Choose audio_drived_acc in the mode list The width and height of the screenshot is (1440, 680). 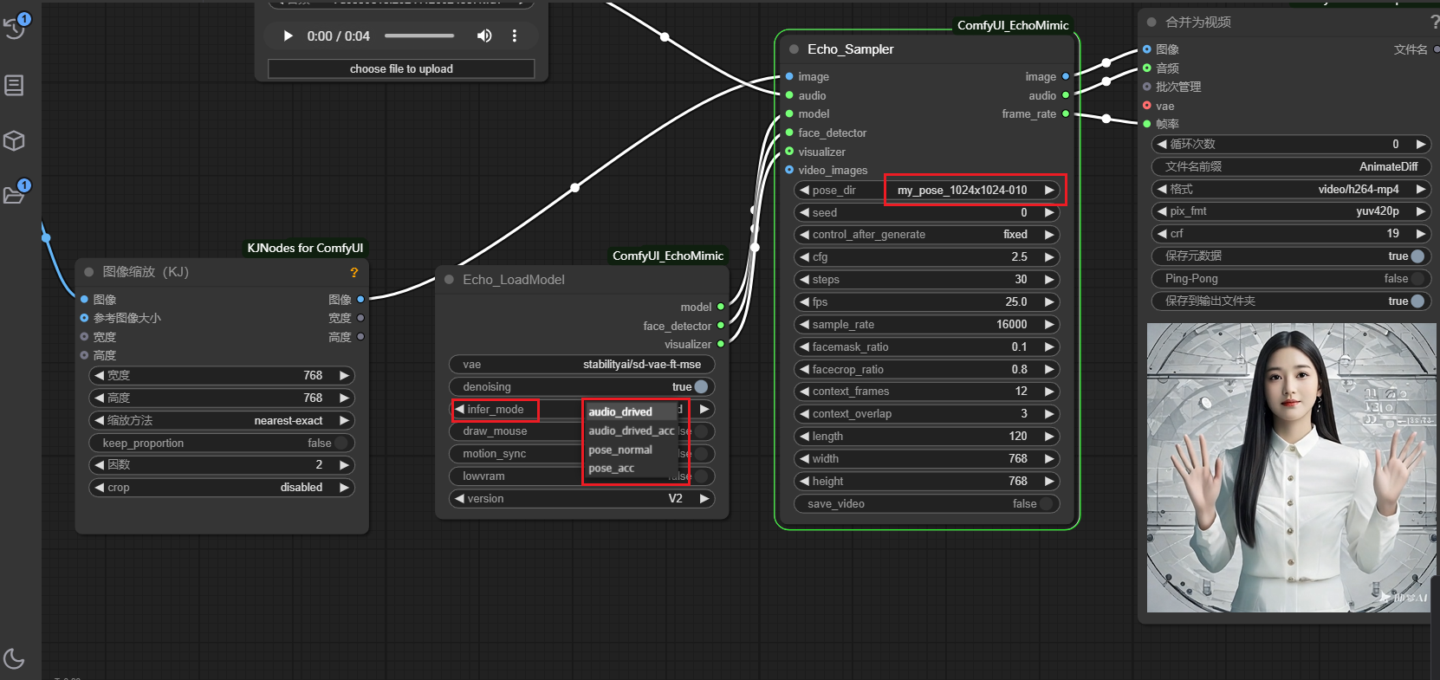pyautogui.click(x=631, y=431)
